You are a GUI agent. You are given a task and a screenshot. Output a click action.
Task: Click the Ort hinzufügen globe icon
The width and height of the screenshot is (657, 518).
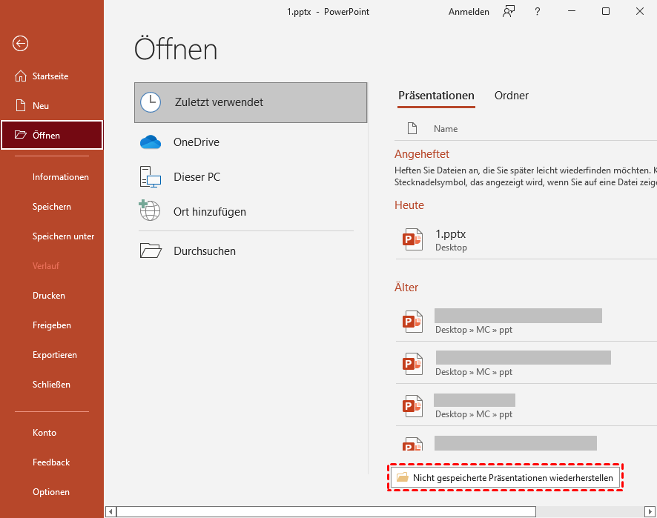150,211
